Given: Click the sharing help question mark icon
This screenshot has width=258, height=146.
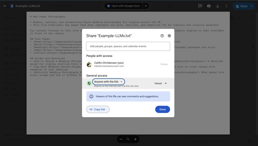Looking at the screenshot, I should tap(162, 36).
